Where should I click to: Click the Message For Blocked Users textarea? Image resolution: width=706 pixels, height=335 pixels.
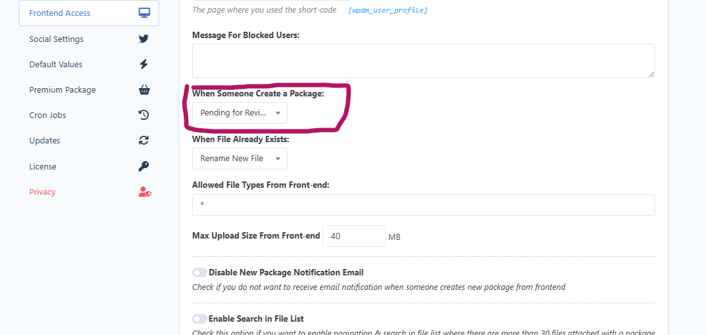pyautogui.click(x=423, y=61)
